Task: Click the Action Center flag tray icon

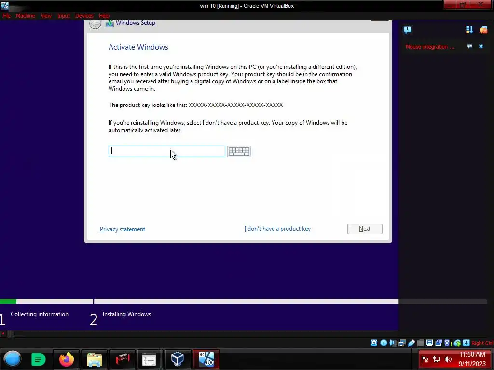Action: 425,359
